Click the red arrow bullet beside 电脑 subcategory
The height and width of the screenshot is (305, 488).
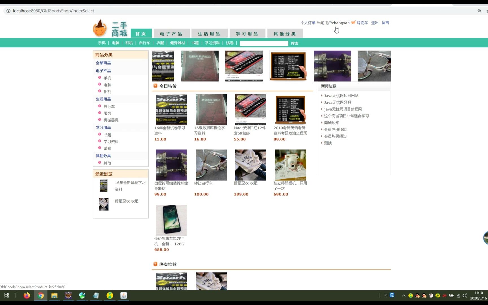(100, 85)
